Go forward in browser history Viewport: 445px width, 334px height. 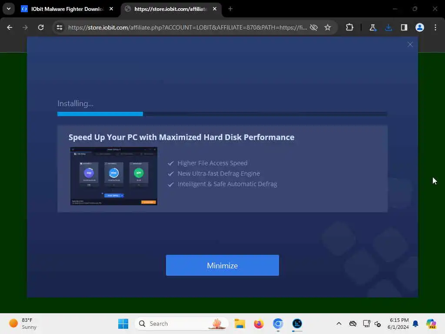click(x=25, y=27)
